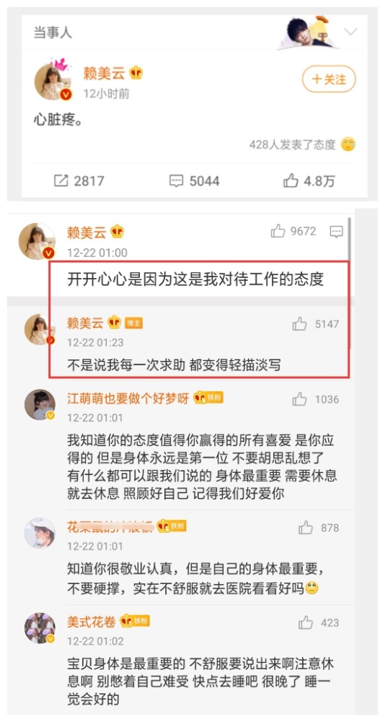This screenshot has width=385, height=722.
Task: Click the 美式花卷 commenter avatar
Action: [40, 628]
